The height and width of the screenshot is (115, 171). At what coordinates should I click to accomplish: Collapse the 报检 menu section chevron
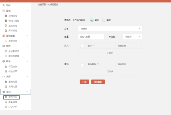click(x=27, y=11)
